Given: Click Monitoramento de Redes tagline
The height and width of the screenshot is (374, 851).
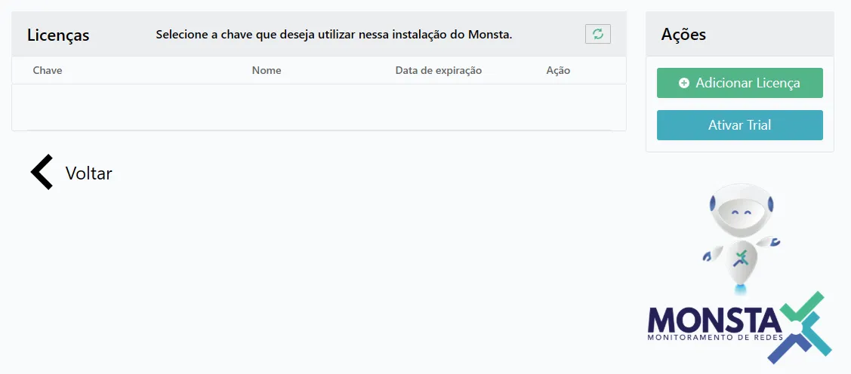Looking at the screenshot, I should (714, 338).
